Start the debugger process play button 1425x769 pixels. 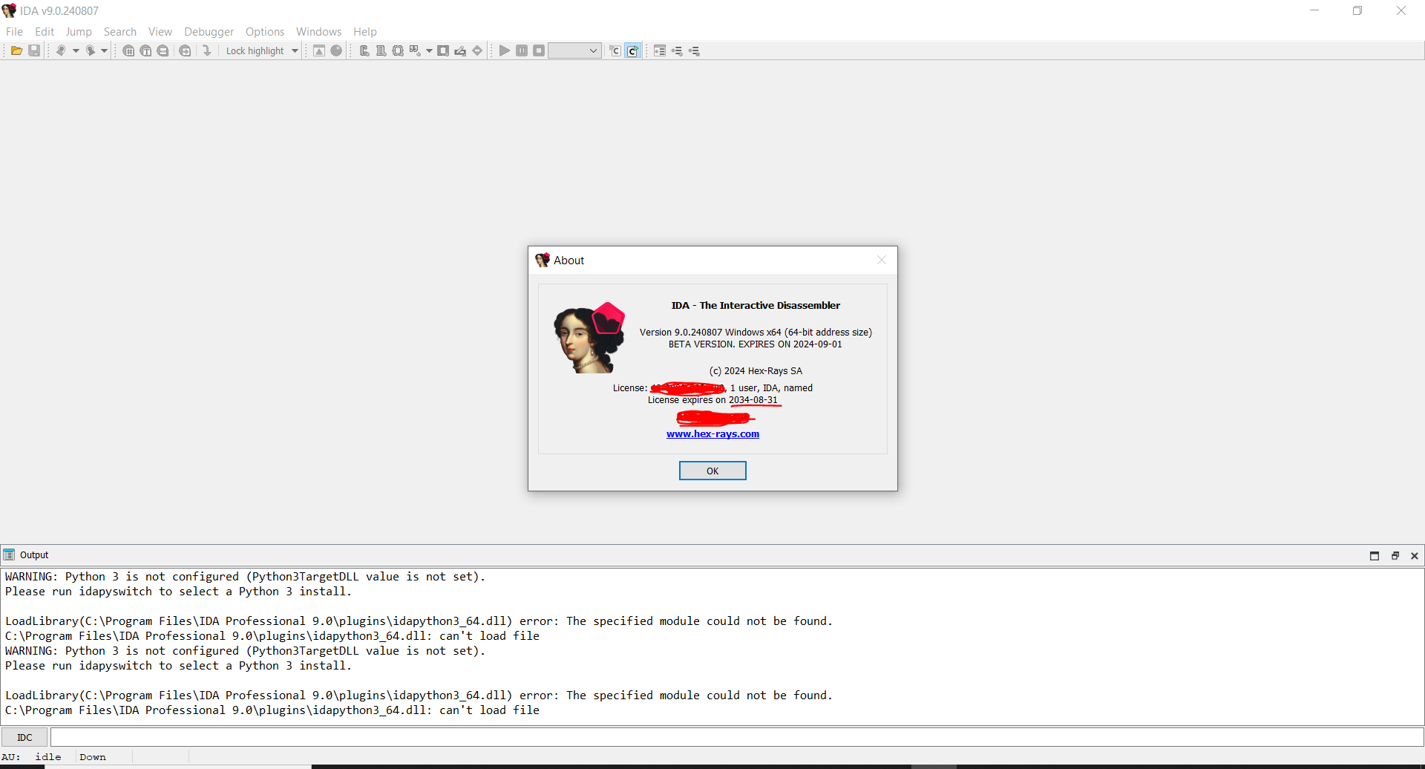[x=505, y=50]
